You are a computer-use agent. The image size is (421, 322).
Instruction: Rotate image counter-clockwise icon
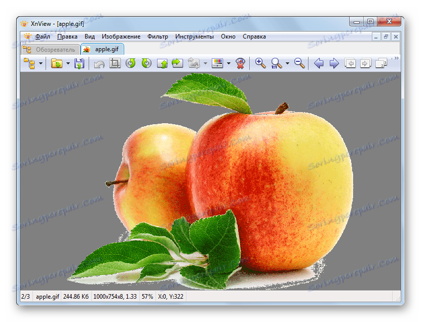[131, 63]
